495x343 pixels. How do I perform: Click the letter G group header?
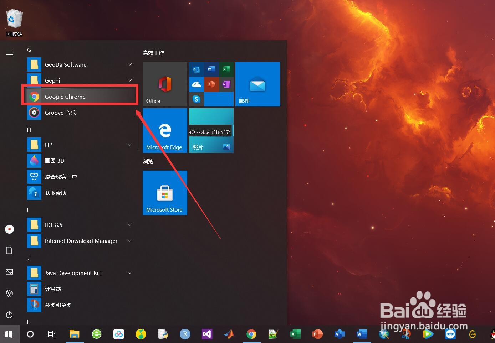(x=29, y=50)
